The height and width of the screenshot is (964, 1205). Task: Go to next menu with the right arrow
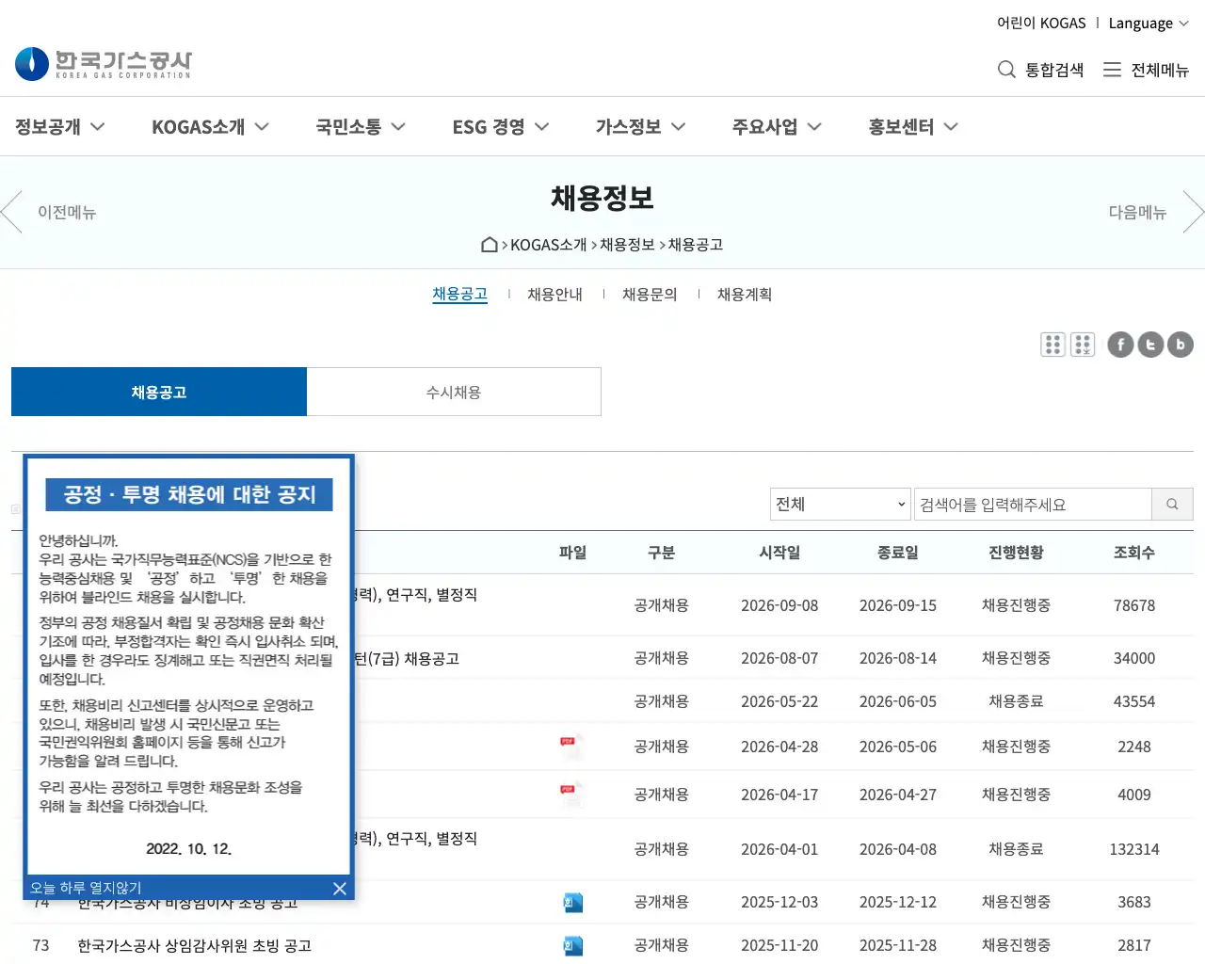[1193, 212]
